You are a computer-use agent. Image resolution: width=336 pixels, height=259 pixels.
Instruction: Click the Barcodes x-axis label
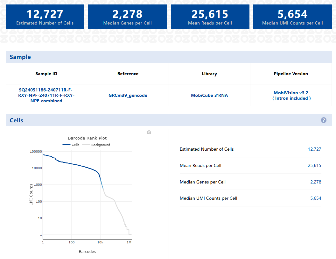pyautogui.click(x=87, y=251)
